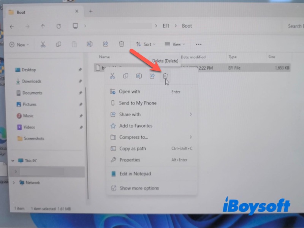This screenshot has width=304, height=228.
Task: Unpin Pictures using its pin icon
Action: coord(81,104)
